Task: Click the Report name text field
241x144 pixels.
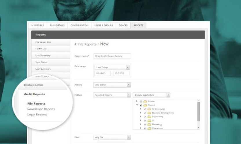Action: (112, 56)
